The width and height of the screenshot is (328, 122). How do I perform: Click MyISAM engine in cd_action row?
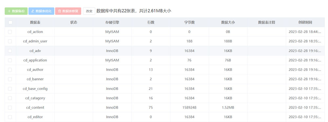pyautogui.click(x=112, y=32)
